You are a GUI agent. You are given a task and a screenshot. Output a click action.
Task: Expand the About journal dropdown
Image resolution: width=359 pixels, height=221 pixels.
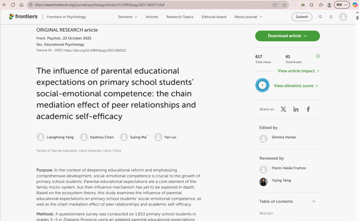248,17
